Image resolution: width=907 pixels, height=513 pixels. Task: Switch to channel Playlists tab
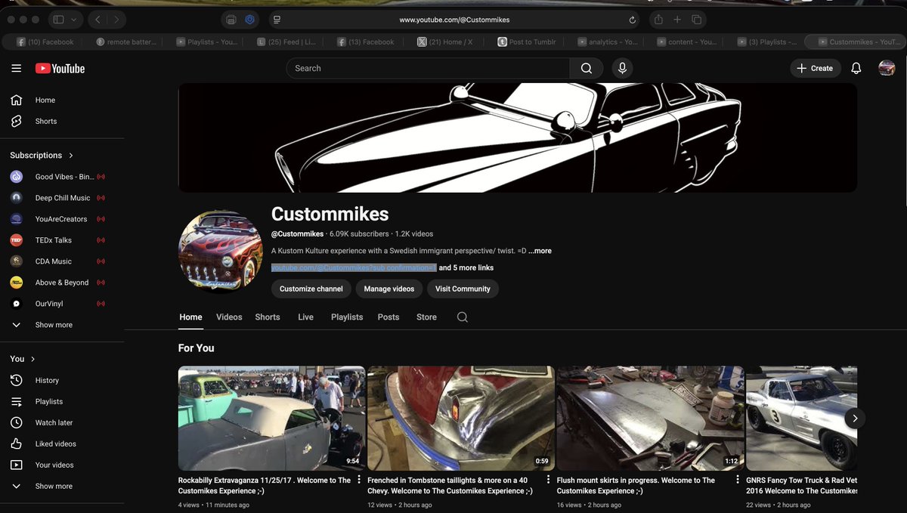(347, 317)
